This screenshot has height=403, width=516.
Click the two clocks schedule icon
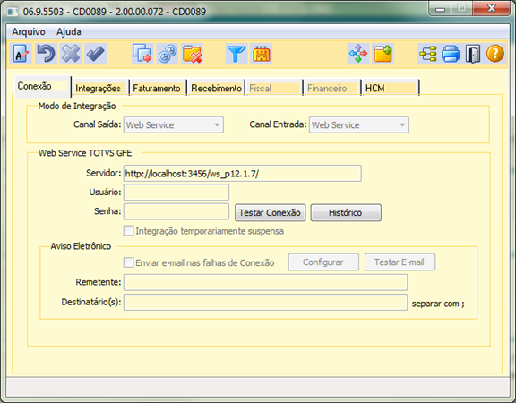coord(168,54)
